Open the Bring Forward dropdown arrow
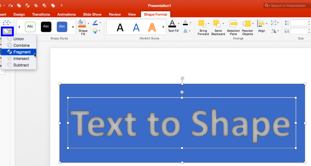 coord(208,23)
